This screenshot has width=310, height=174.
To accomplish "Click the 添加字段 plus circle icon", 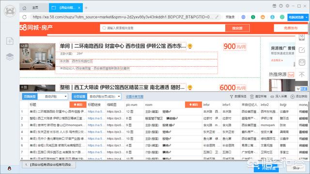I will click(293, 97).
